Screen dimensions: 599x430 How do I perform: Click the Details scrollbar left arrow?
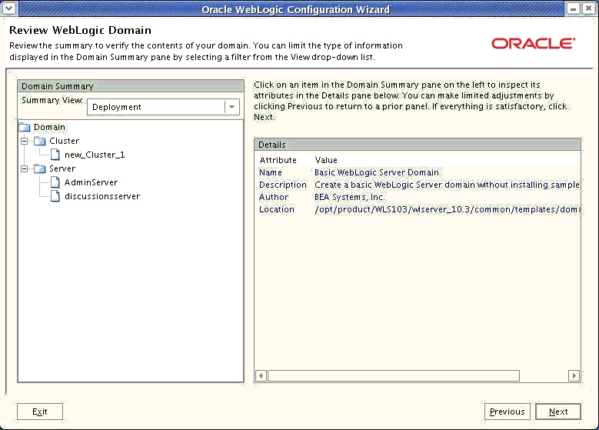click(x=261, y=375)
